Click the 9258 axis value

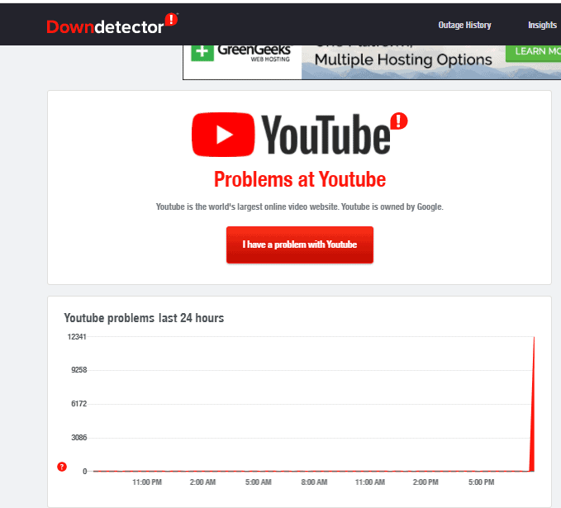tap(79, 370)
